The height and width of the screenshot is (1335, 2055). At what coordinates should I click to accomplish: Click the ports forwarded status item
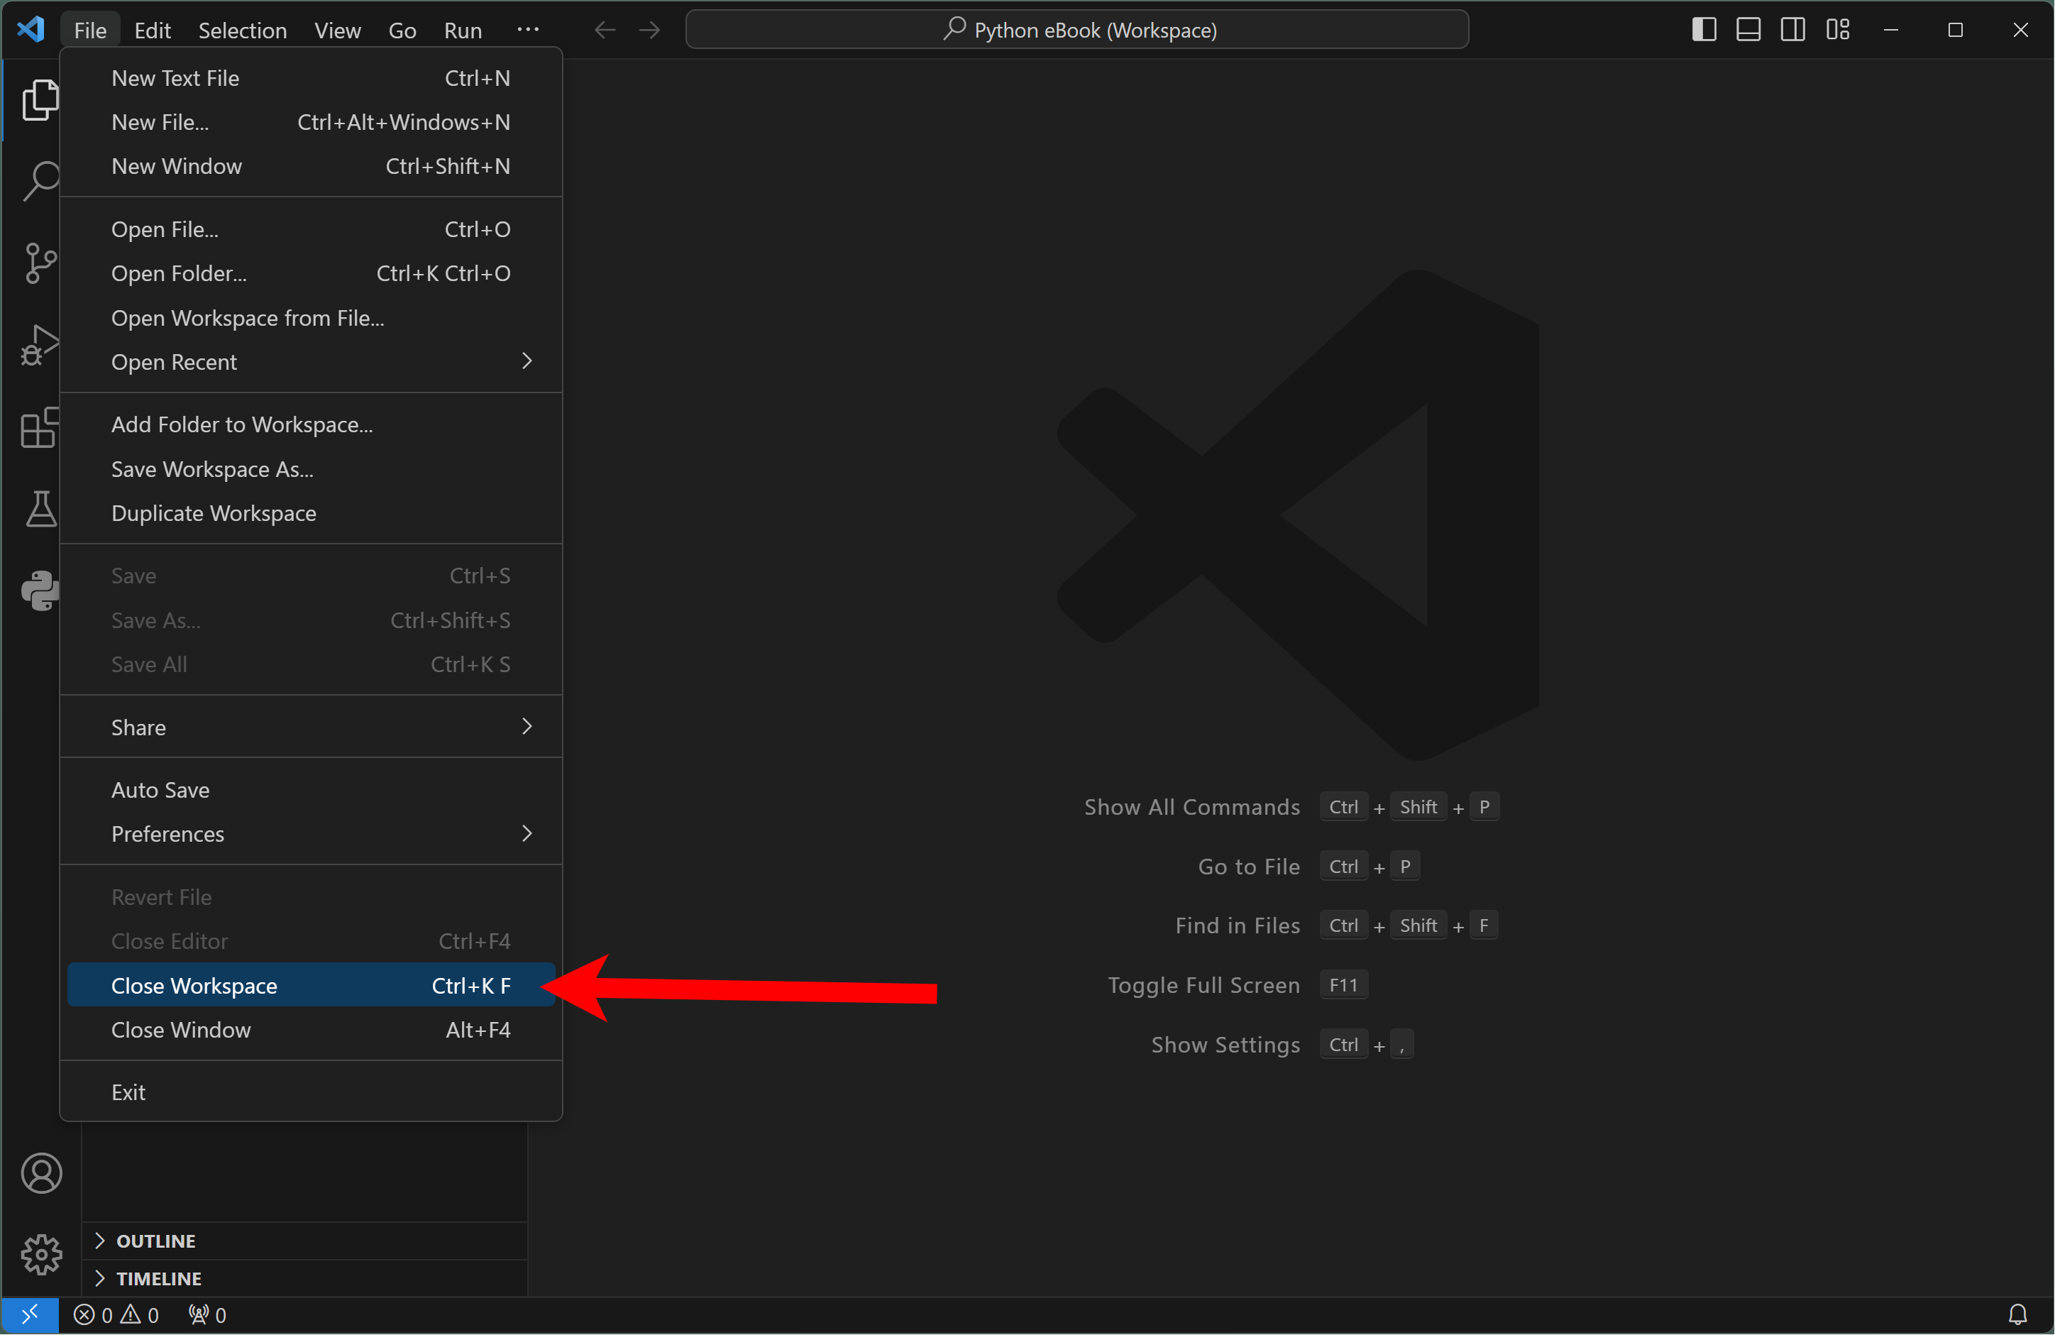pos(207,1314)
